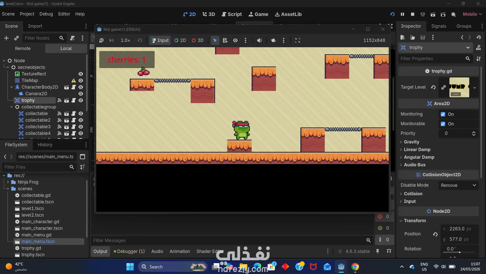Toggle visibility of Camera2D
This screenshot has height=274, width=486.
(81, 94)
